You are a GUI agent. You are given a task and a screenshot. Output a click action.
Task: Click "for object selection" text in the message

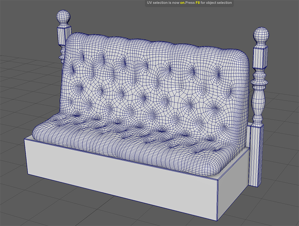pos(216,3)
